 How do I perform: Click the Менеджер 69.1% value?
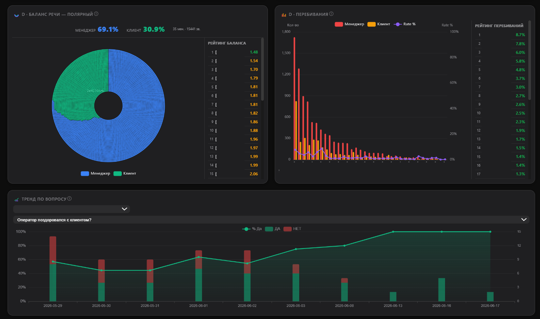pos(108,29)
